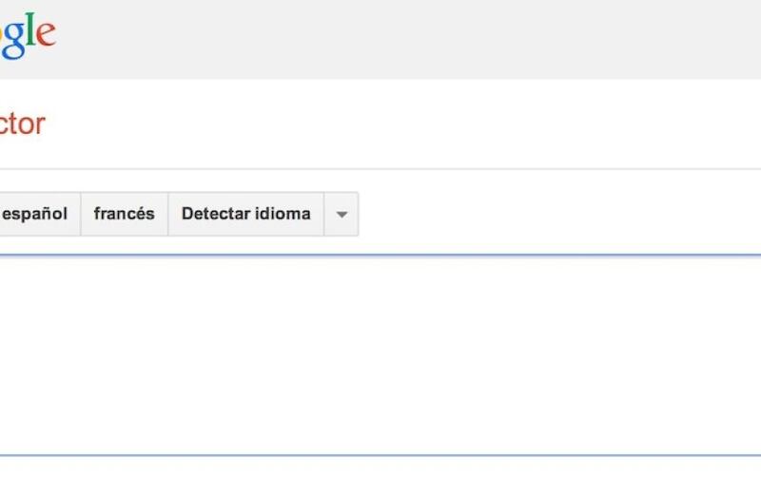761x478 pixels.
Task: Click the downward caret after Detectar idioma
Action: pos(341,214)
